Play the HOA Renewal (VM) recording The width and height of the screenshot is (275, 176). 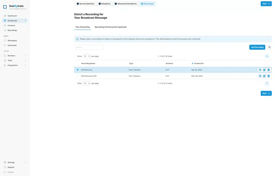pyautogui.click(x=260, y=76)
